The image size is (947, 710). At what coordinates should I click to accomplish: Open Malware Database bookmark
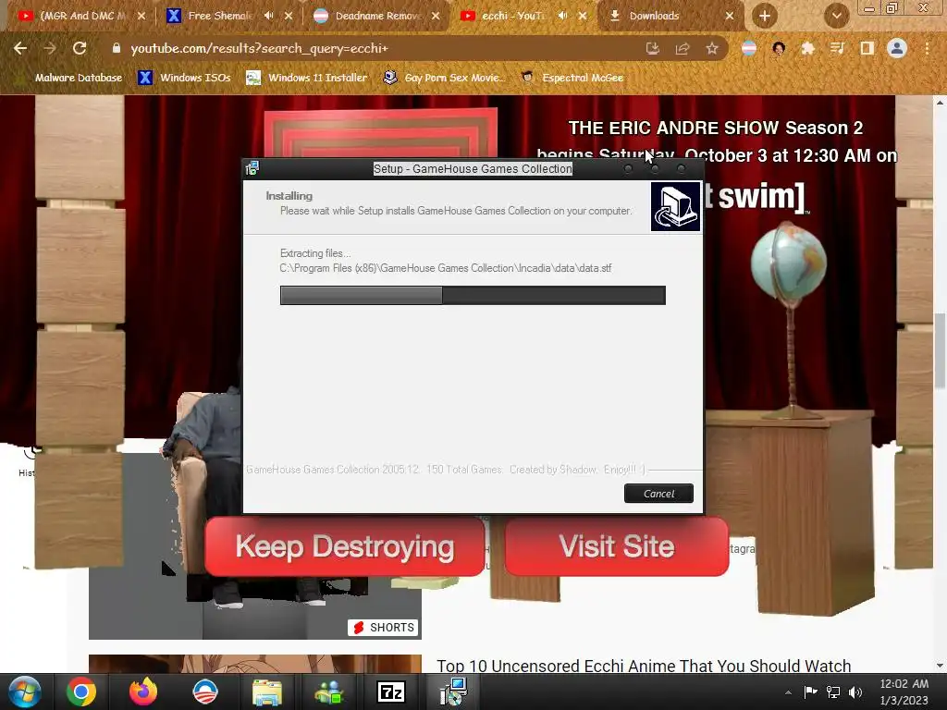coord(70,78)
